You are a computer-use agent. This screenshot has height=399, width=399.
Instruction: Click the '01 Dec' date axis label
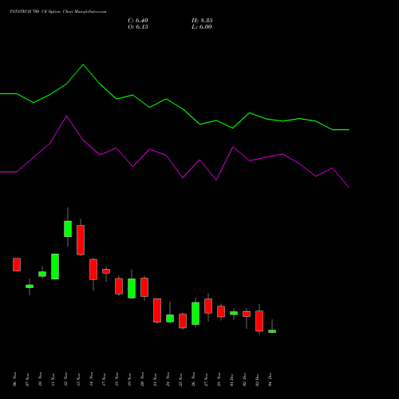point(231,379)
